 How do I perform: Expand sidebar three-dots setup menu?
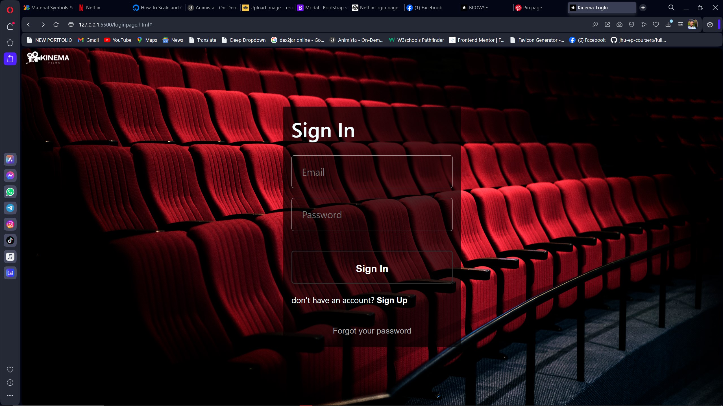click(x=10, y=396)
